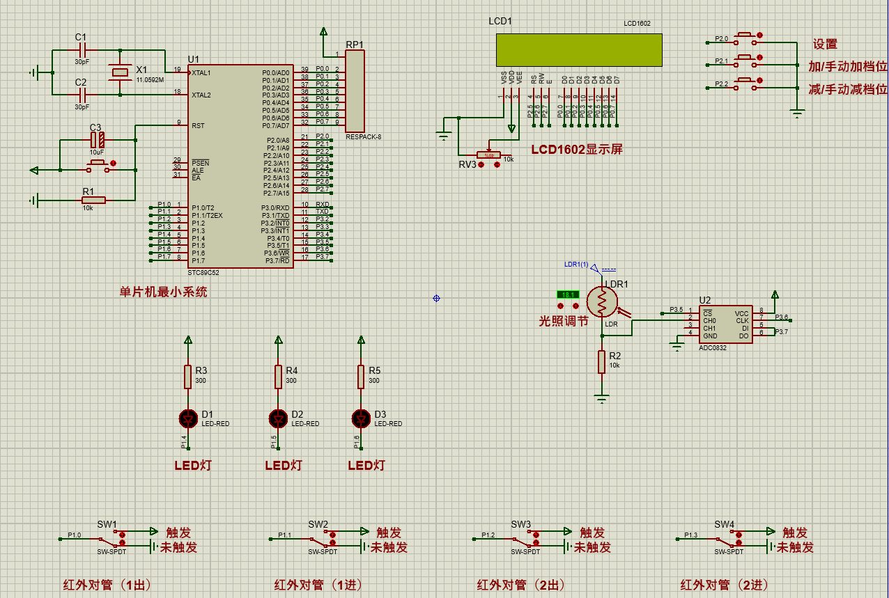Click the left arrow dot of RV3 potentiometer
The image size is (889, 598).
481,165
